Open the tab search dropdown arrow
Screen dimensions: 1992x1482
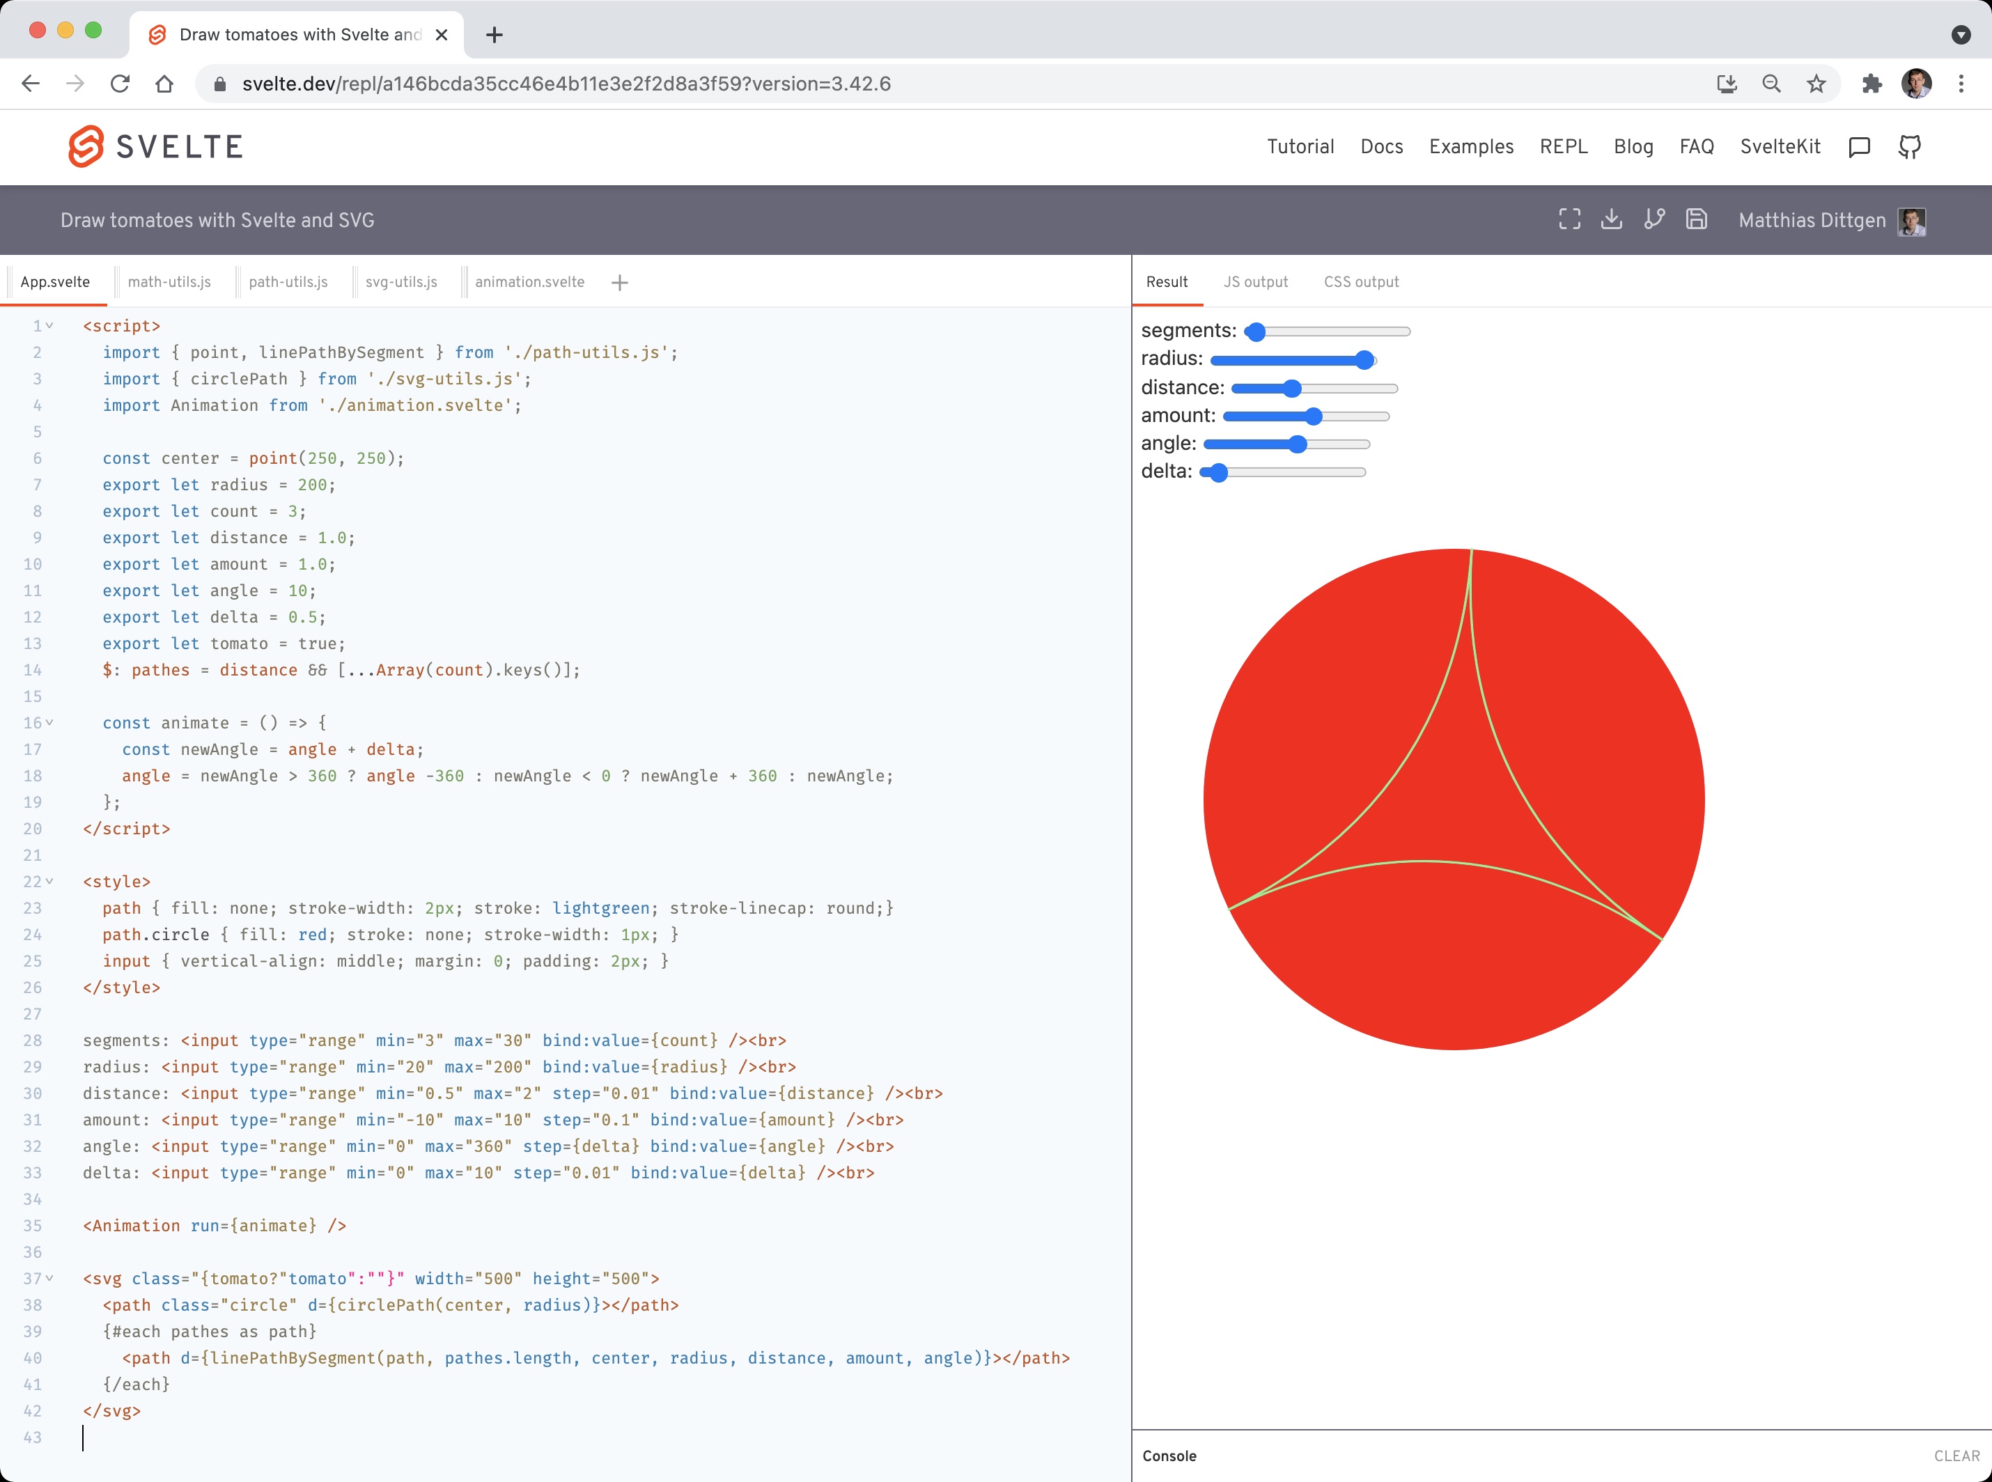click(1961, 35)
